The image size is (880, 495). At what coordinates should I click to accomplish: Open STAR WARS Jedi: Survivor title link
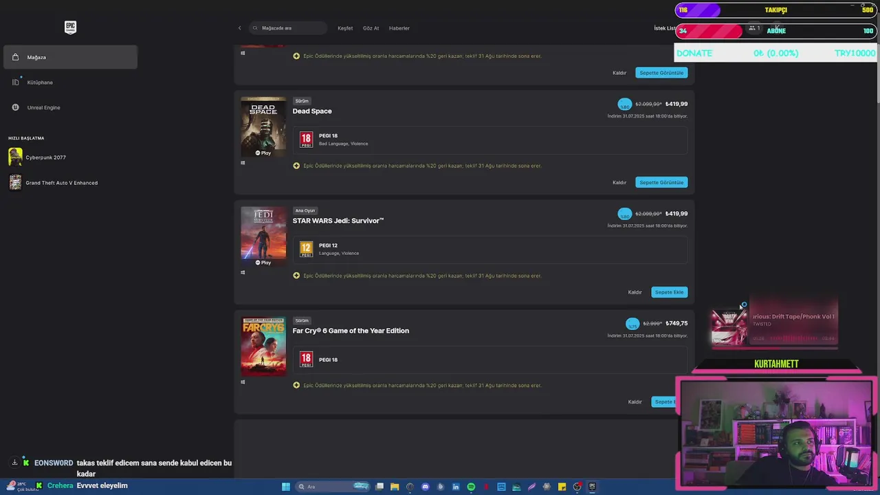pyautogui.click(x=338, y=221)
